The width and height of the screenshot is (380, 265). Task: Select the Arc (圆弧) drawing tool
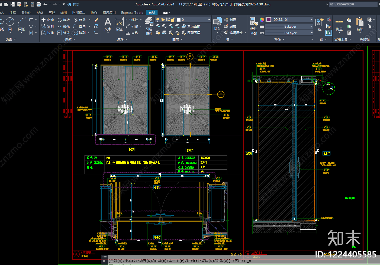point(21,24)
